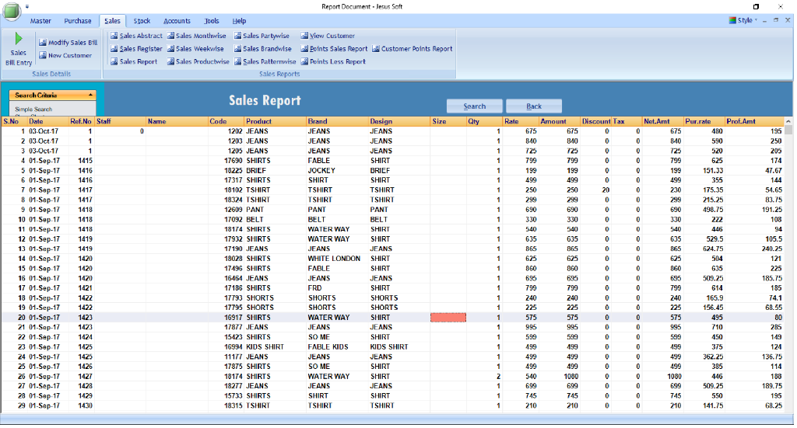Click the Modify Sales Bill icon
This screenshot has height=428, width=797.
coord(43,43)
